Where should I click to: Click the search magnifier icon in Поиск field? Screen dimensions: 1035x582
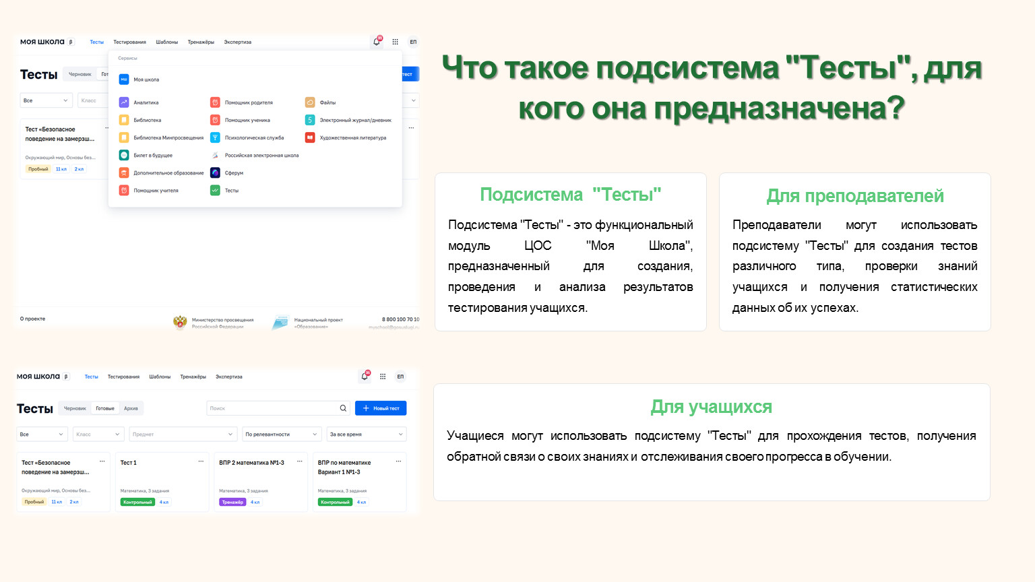pos(343,408)
